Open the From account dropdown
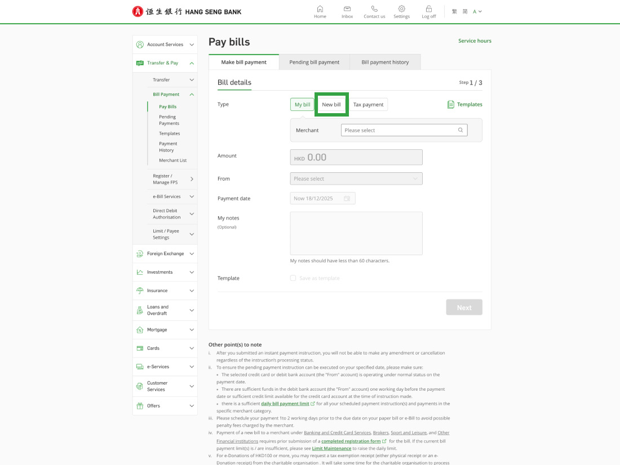The height and width of the screenshot is (465, 620). click(356, 178)
